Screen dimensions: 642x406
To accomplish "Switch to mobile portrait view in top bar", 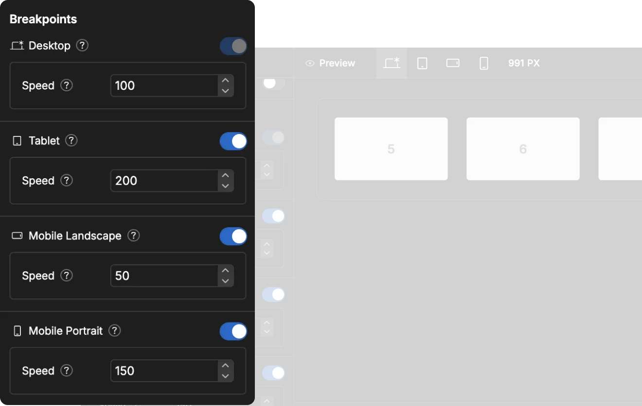I will tap(484, 63).
